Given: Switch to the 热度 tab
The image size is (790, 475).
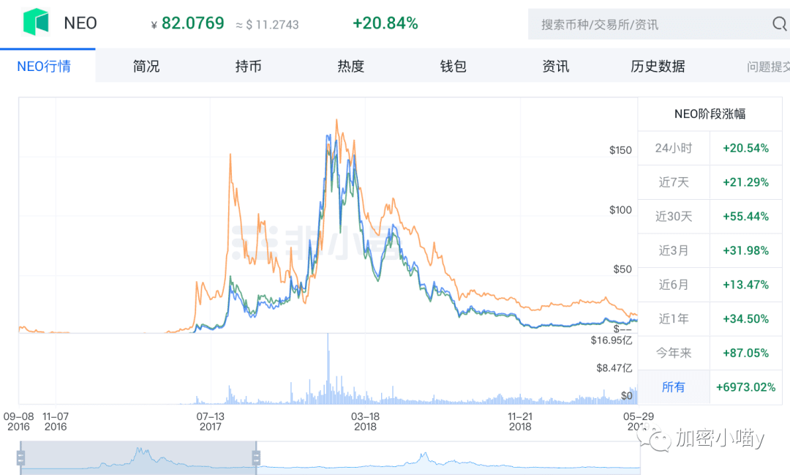Looking at the screenshot, I should tap(350, 66).
